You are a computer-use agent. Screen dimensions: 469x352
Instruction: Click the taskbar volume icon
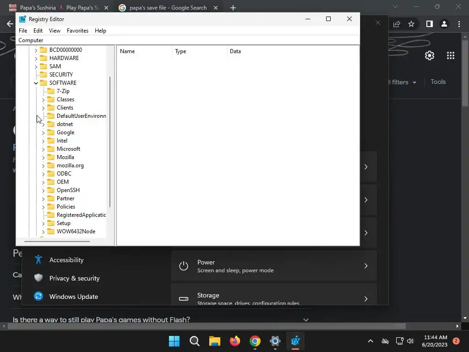tap(410, 341)
